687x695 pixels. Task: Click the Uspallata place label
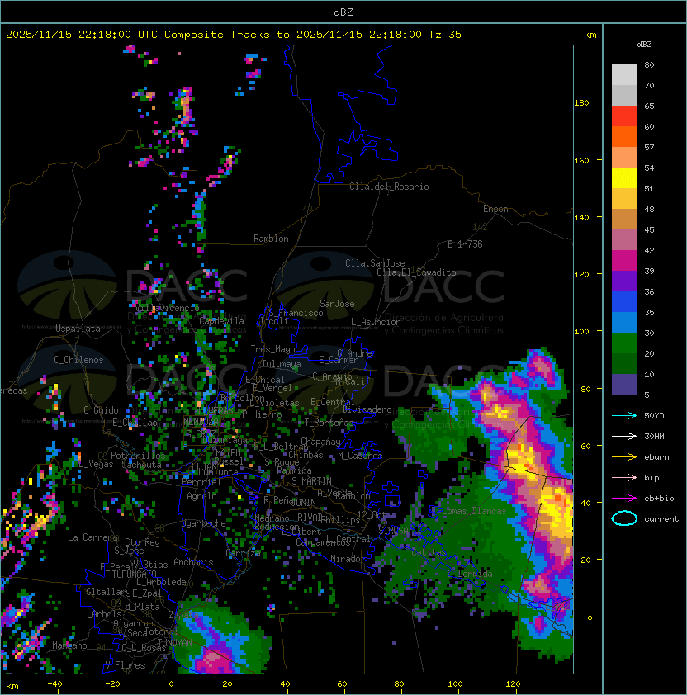78,329
